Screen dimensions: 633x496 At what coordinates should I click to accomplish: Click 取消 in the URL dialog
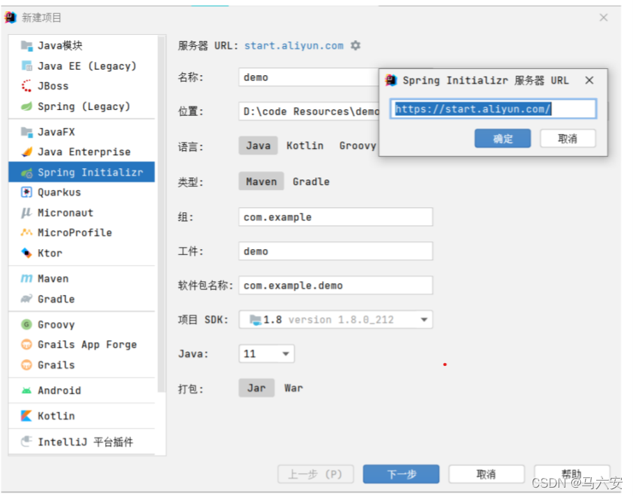[x=568, y=138]
